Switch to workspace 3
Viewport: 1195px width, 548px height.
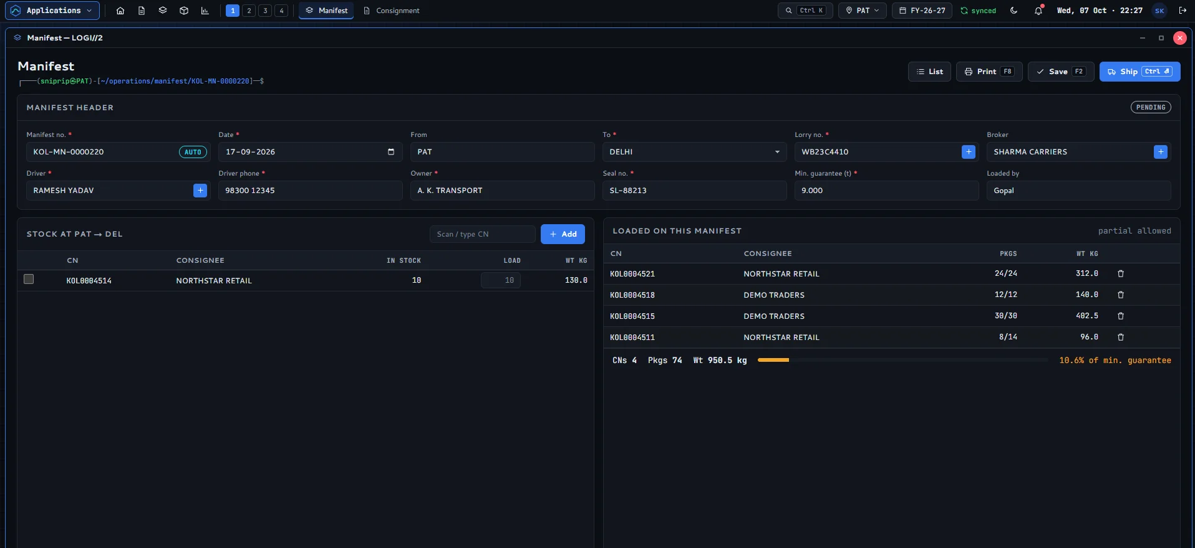[265, 11]
